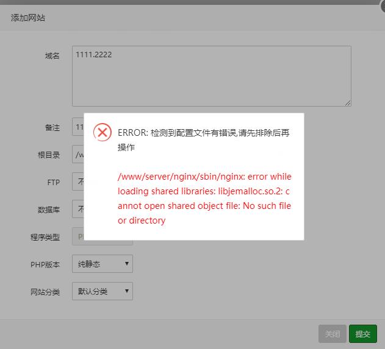Click the 备注 label

(x=52, y=127)
